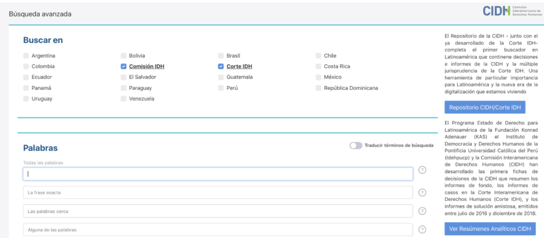
Task: Focus the Todas las palabras input
Action: (x=218, y=174)
